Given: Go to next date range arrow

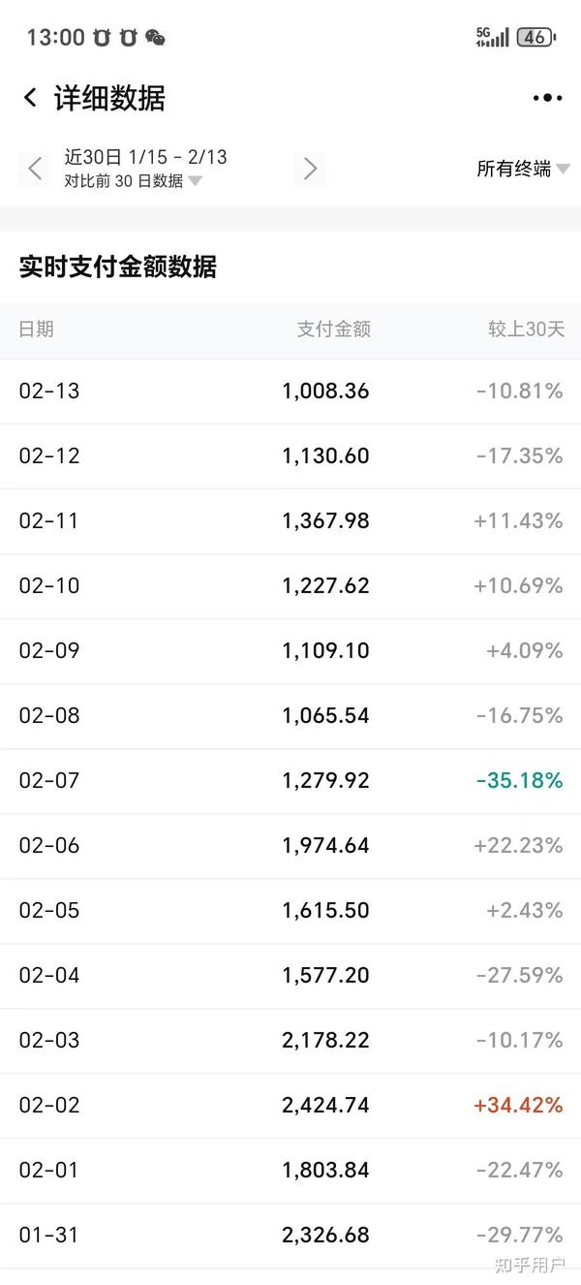Looking at the screenshot, I should coord(310,169).
